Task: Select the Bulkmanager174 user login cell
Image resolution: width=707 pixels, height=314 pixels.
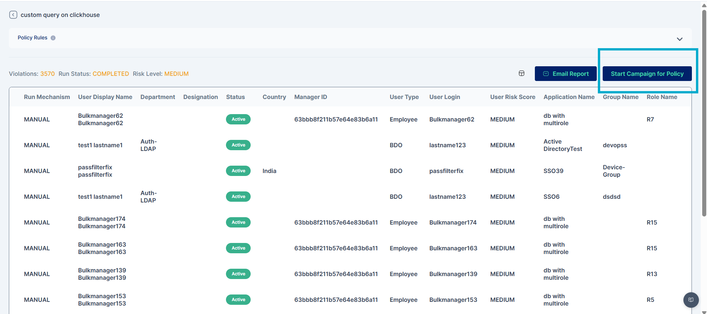Action: [x=453, y=222]
